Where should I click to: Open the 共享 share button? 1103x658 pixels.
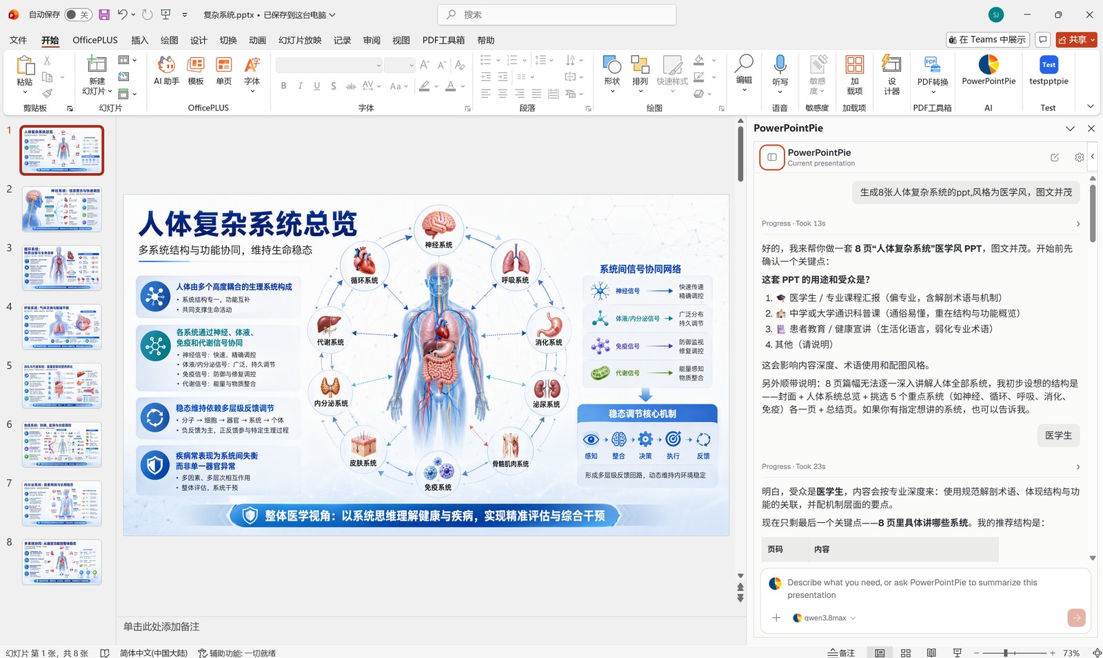(x=1076, y=39)
